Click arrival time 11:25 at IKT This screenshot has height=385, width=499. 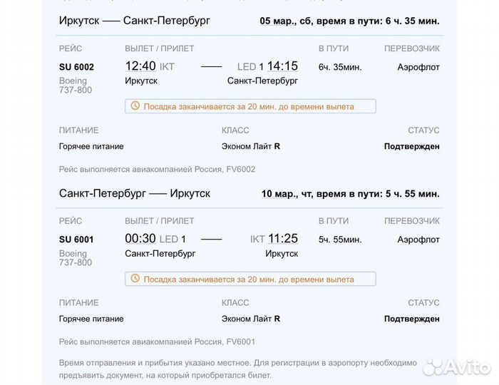click(283, 239)
